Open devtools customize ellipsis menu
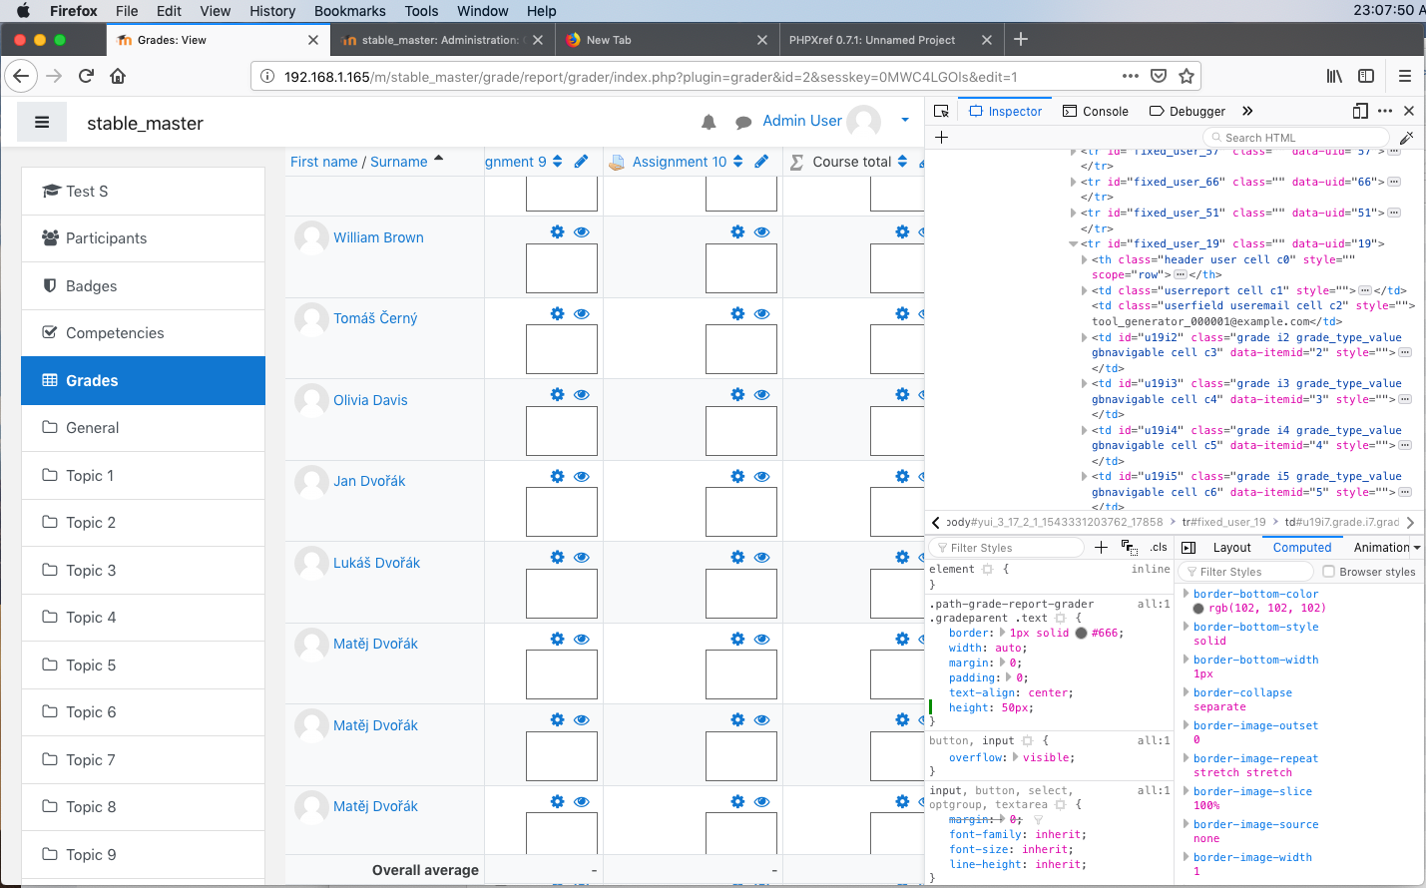Viewport: 1426px width, 888px height. tap(1385, 111)
